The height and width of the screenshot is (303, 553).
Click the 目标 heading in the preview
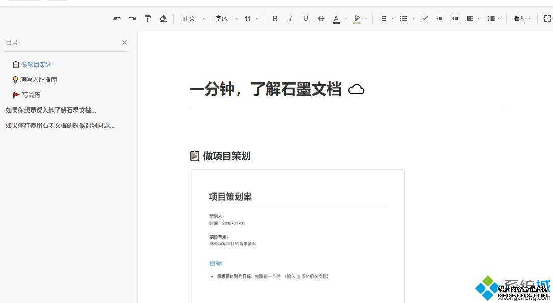click(216, 263)
